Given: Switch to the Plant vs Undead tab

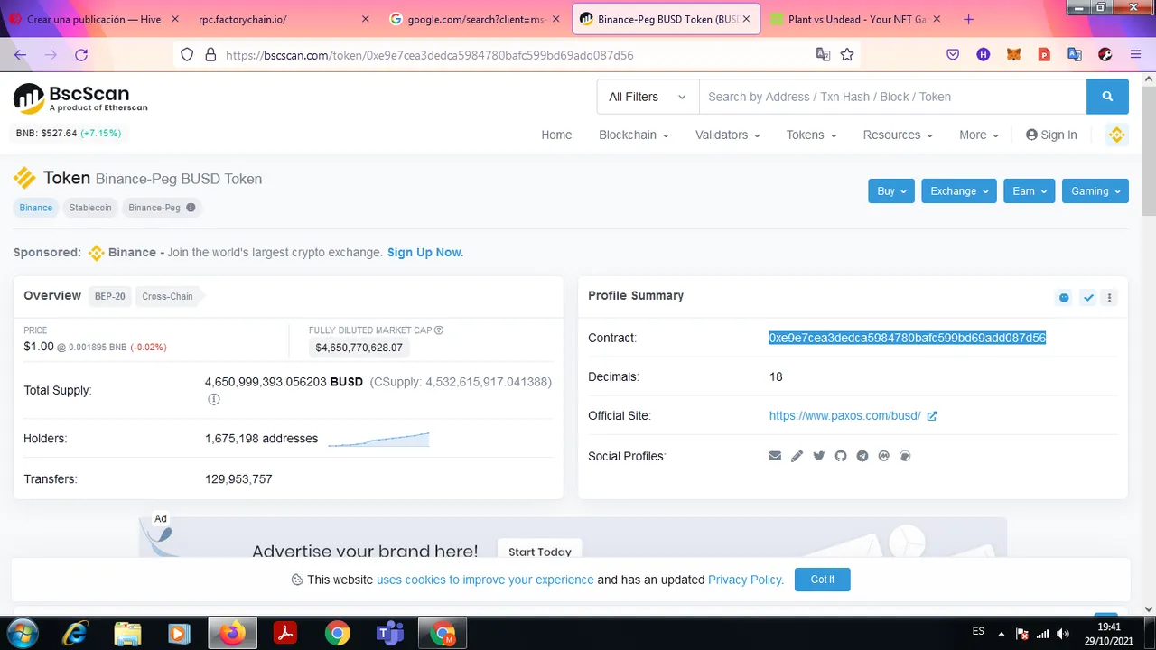Looking at the screenshot, I should (855, 19).
